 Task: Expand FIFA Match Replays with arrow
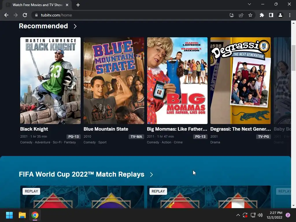pos(151,175)
